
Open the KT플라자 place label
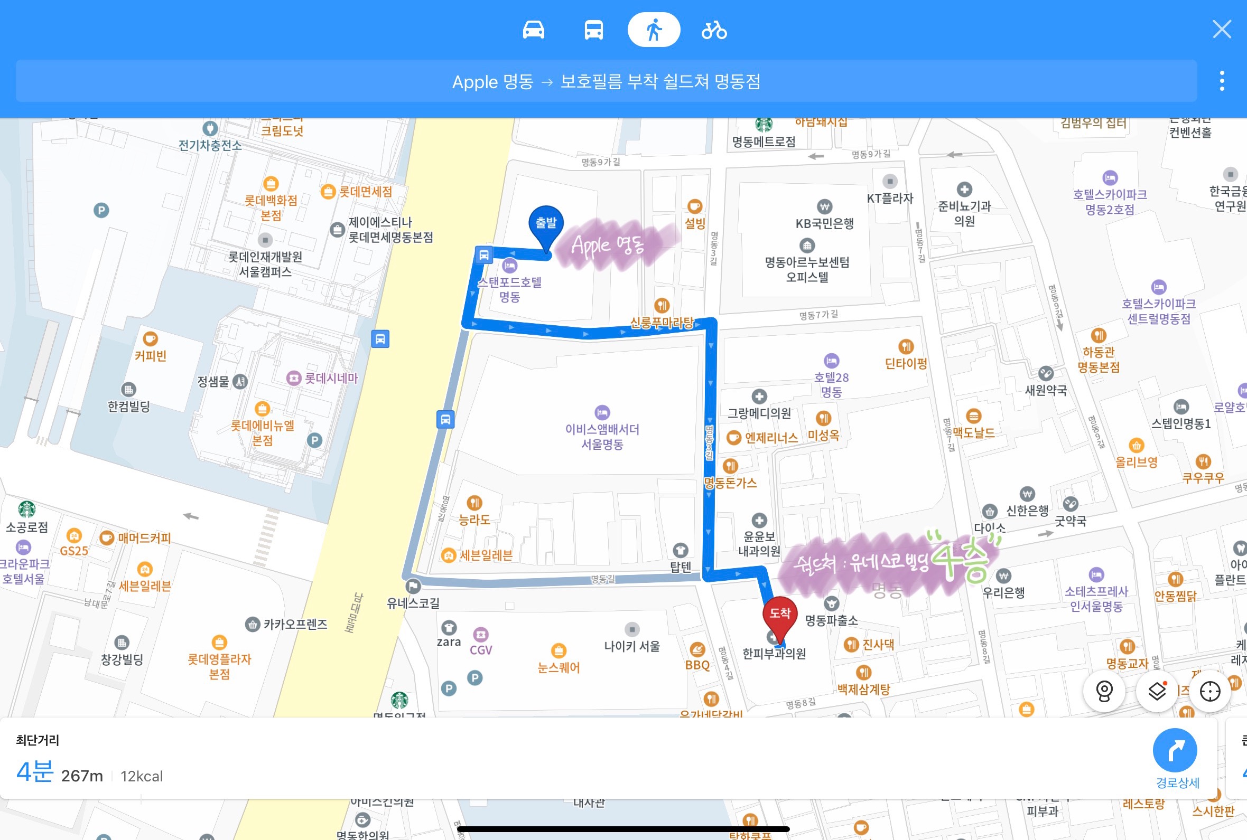click(x=889, y=198)
